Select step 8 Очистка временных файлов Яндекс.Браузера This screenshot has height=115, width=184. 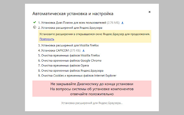coord(71,71)
